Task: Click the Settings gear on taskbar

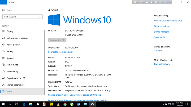Action: point(93,104)
